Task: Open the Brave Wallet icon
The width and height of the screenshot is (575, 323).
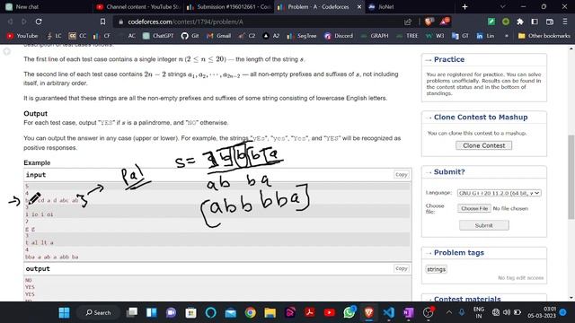Action: pos(549,22)
